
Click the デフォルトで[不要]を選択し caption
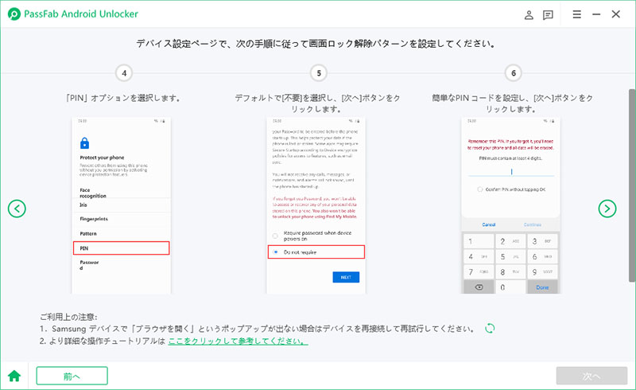point(317,103)
